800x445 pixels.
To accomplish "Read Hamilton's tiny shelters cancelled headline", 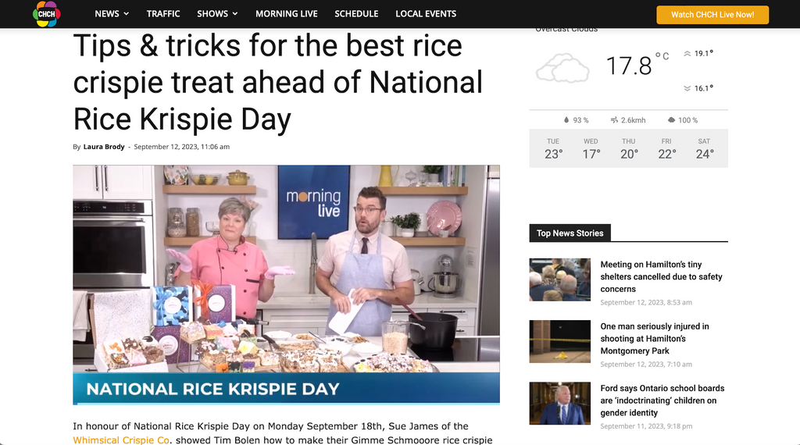I will (661, 277).
